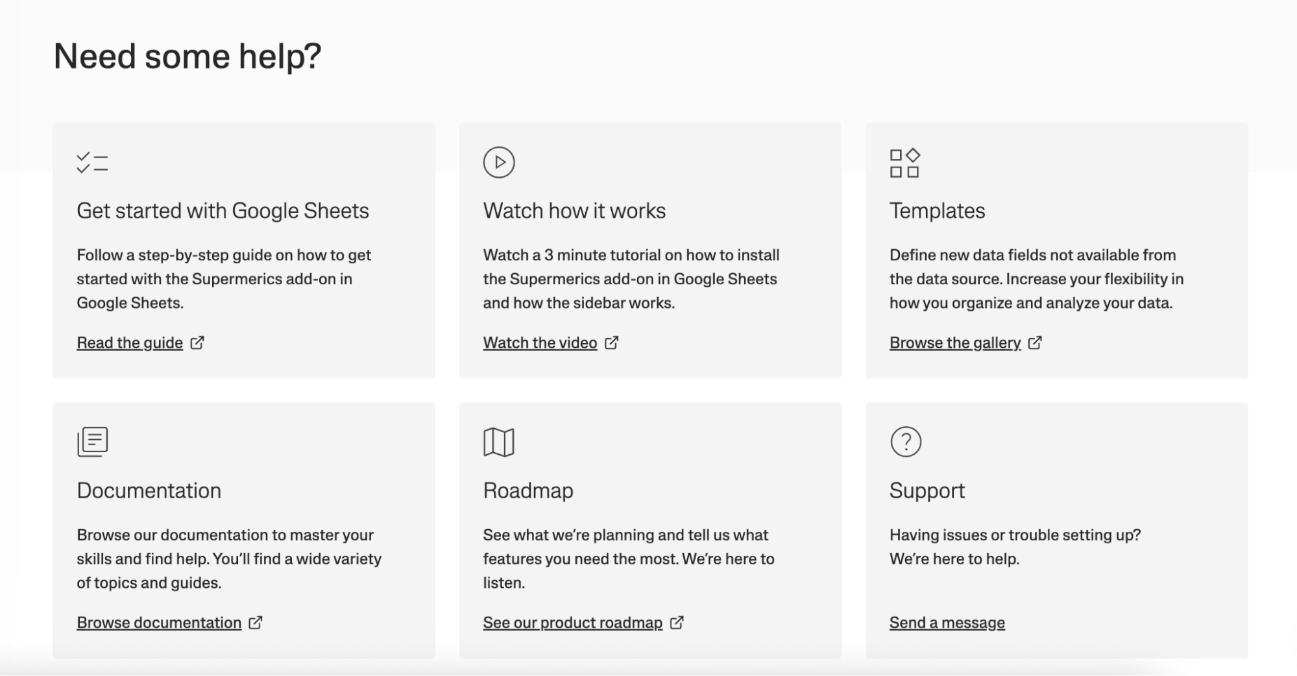The width and height of the screenshot is (1297, 676).
Task: Click the Get started with Google Sheets heading
Action: click(223, 210)
